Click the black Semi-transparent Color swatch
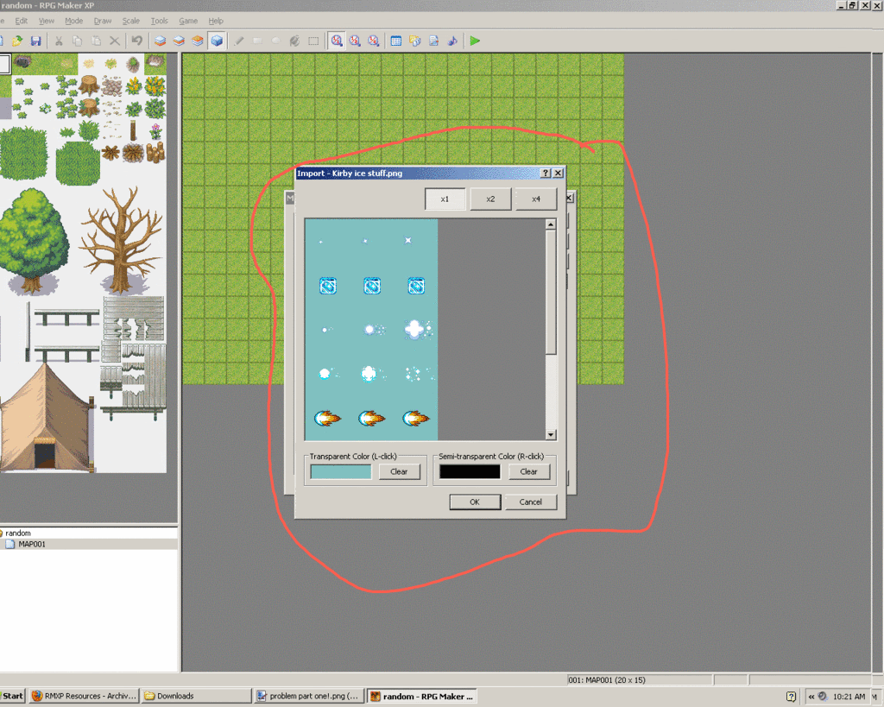The width and height of the screenshot is (884, 707). [x=470, y=472]
